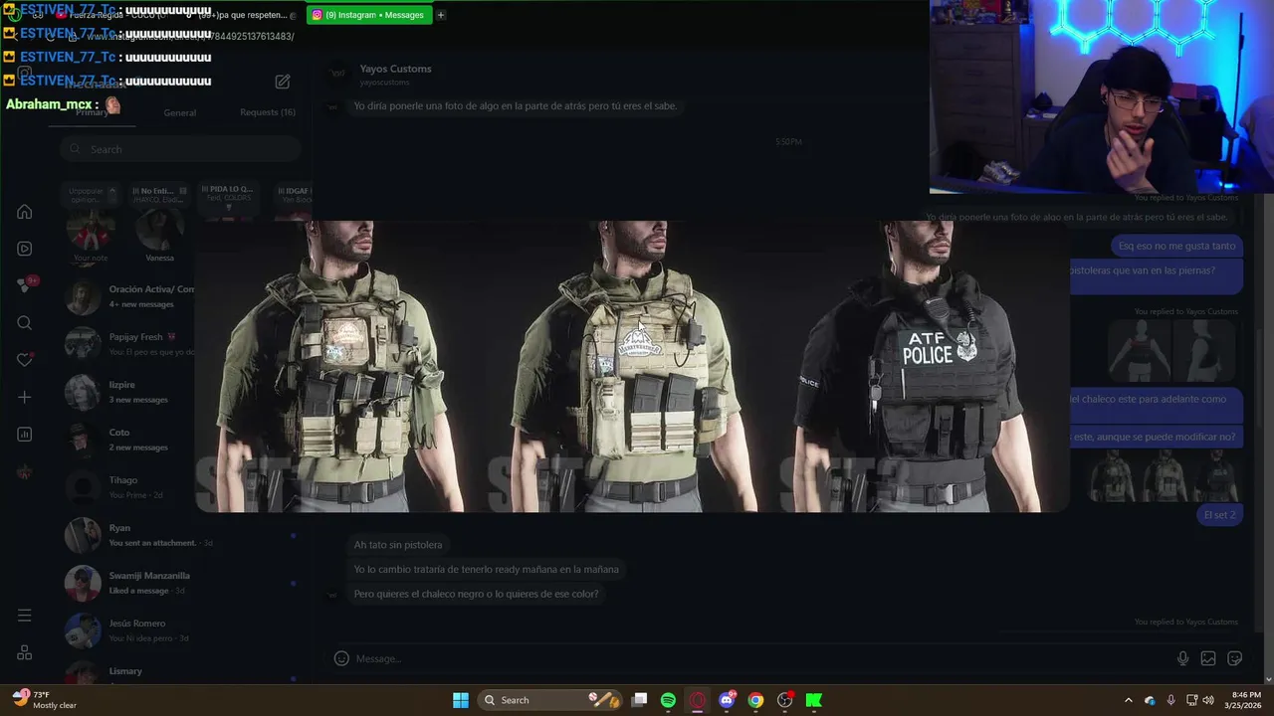Open Jesús Romero conversation

click(179, 630)
